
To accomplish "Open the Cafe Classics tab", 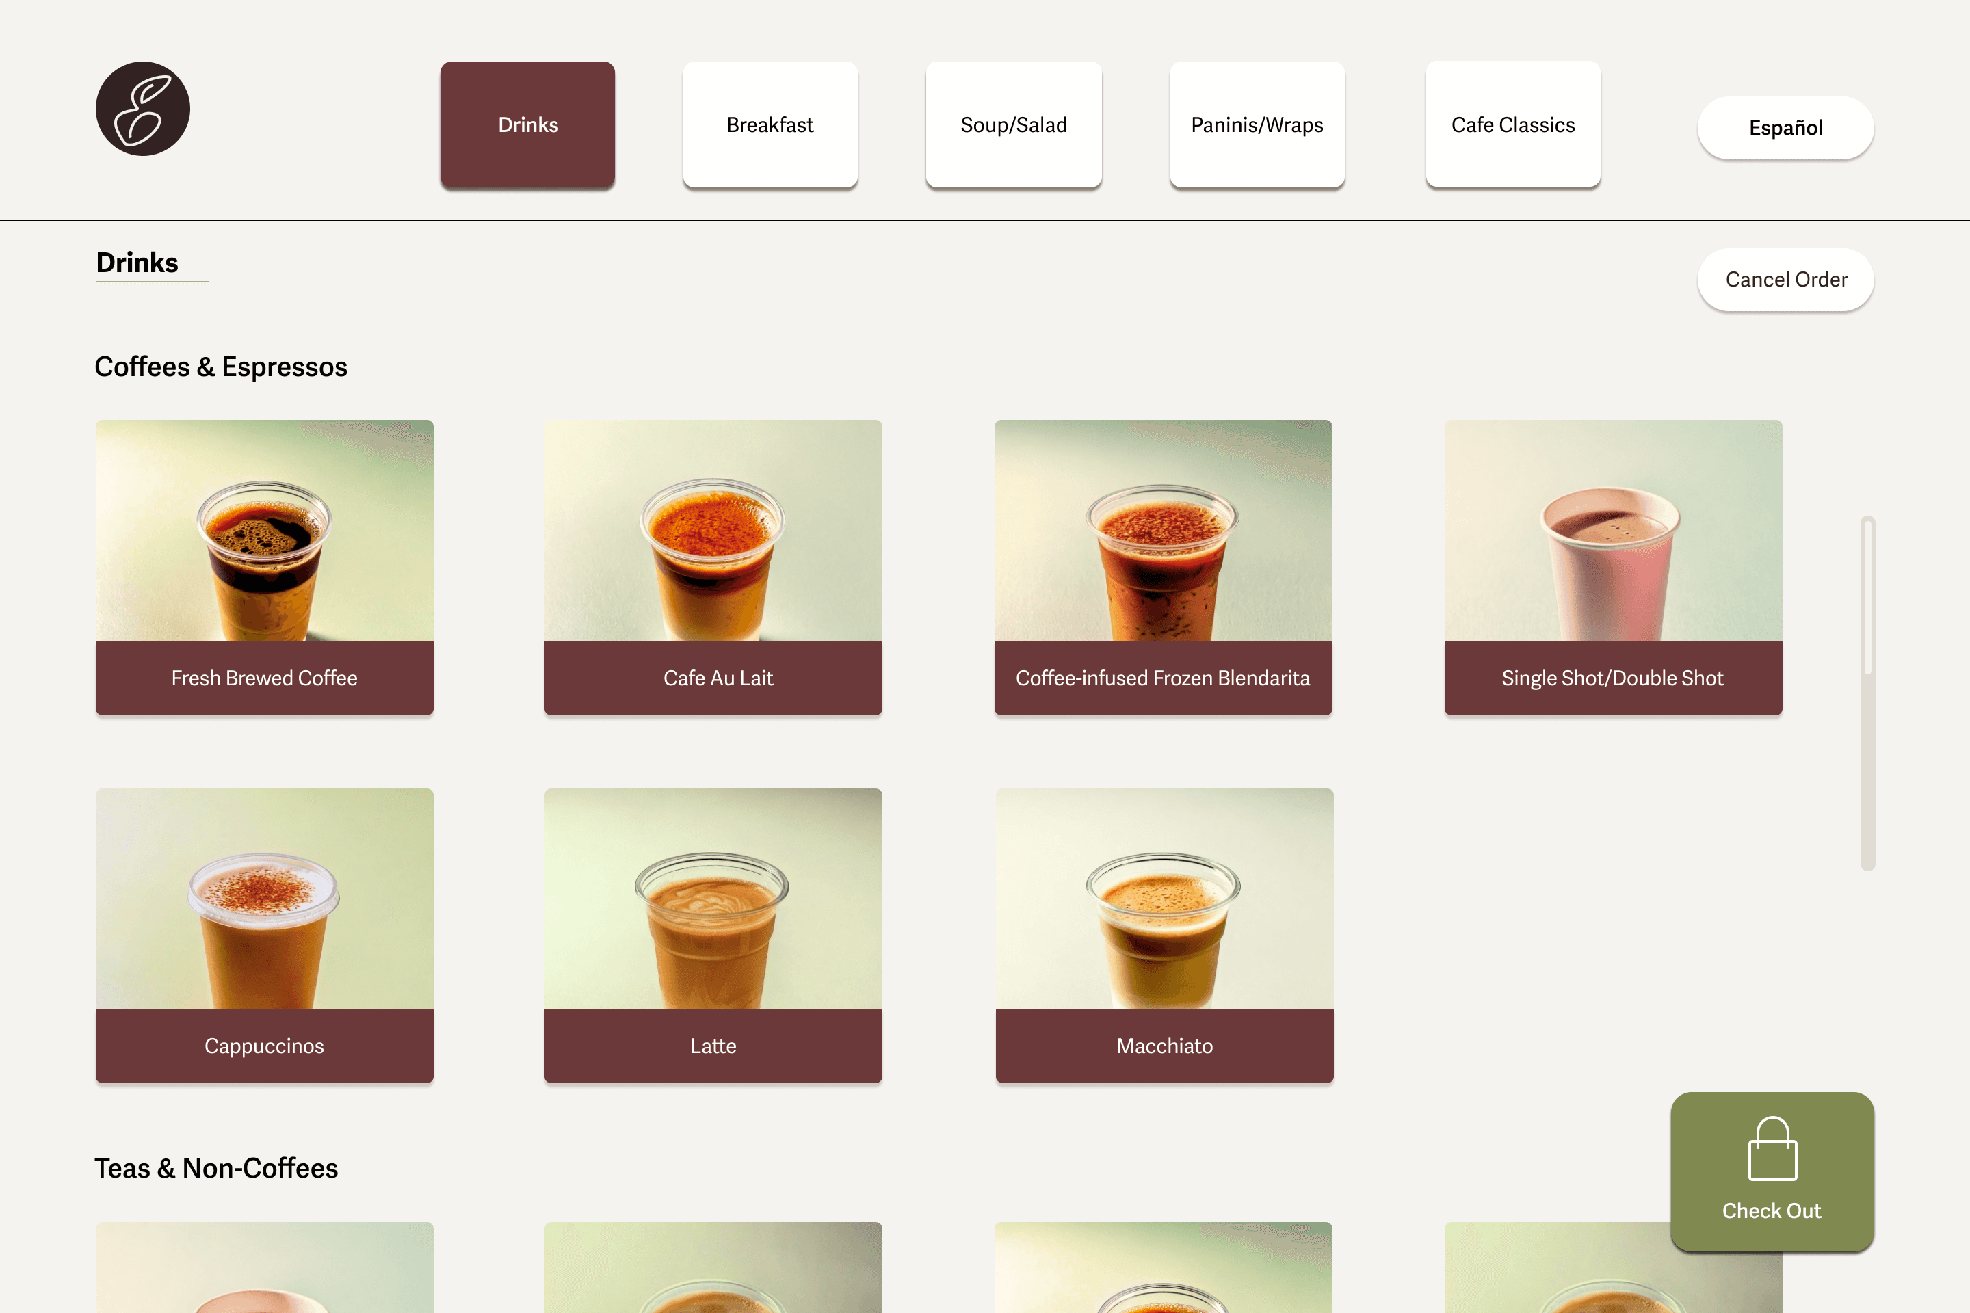I will coord(1512,124).
